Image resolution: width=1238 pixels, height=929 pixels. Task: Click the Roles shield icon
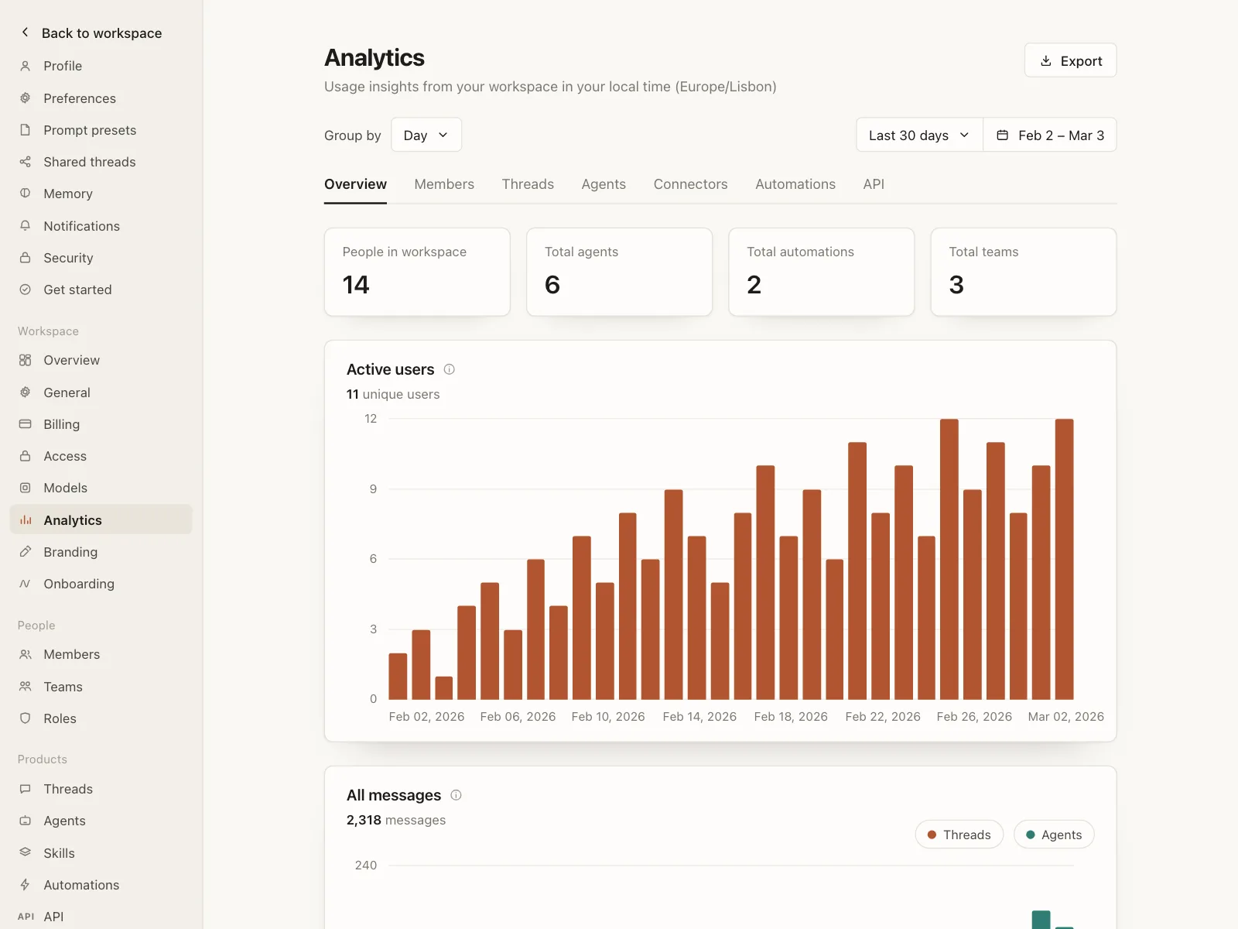tap(26, 718)
